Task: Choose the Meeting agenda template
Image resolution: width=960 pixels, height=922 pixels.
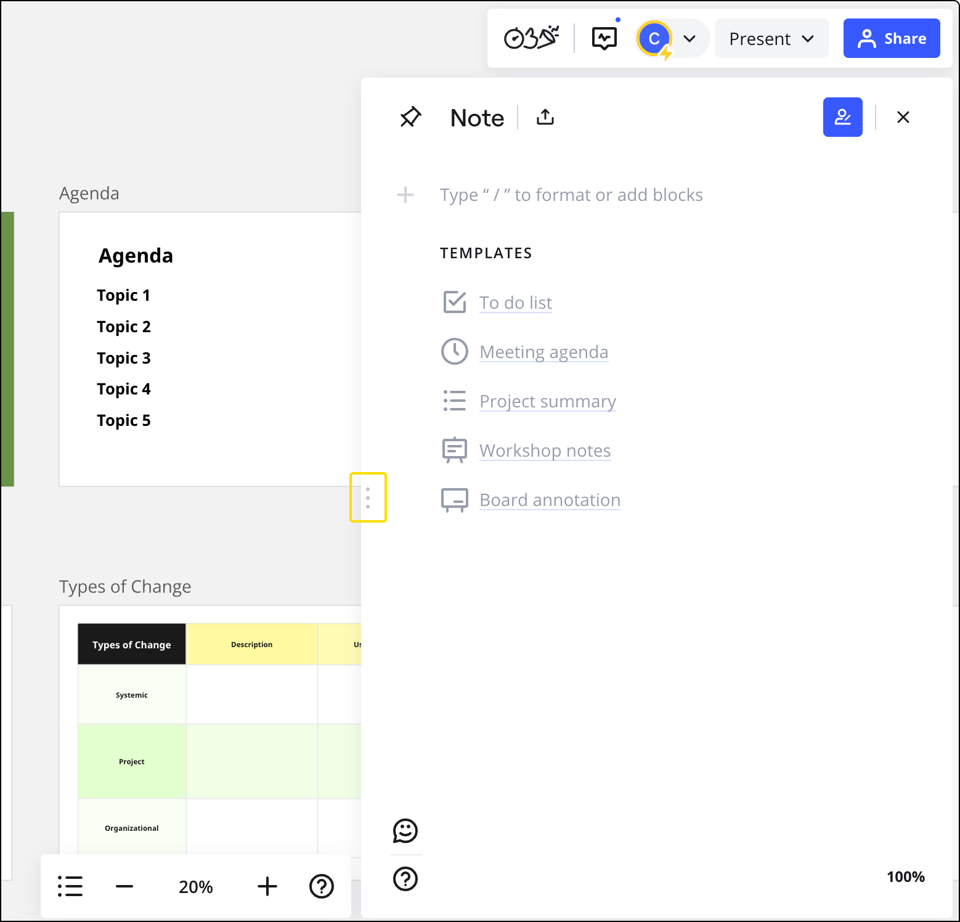Action: pyautogui.click(x=543, y=352)
